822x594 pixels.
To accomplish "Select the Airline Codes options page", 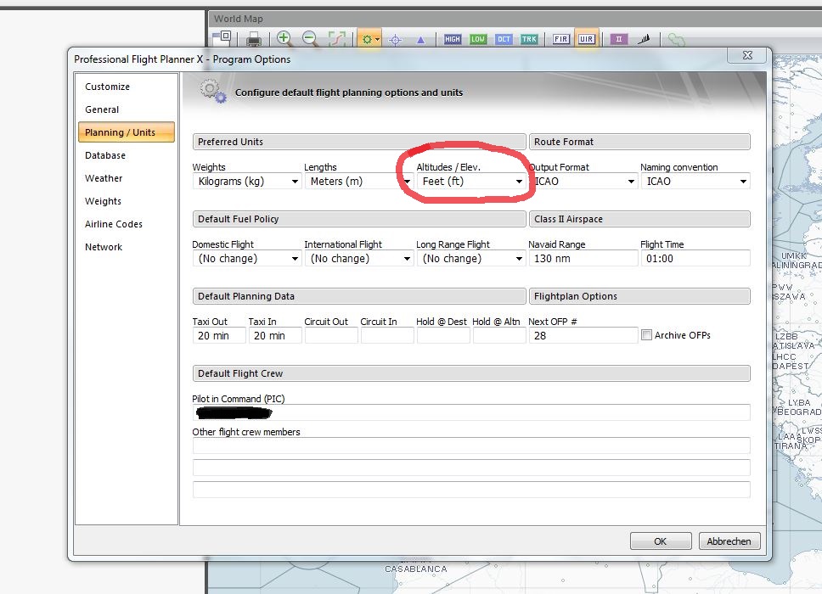I will [126, 224].
